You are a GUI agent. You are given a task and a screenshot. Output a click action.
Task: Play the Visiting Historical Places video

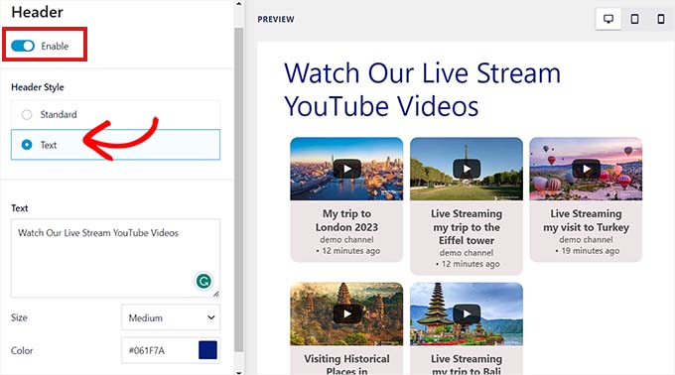tap(347, 313)
